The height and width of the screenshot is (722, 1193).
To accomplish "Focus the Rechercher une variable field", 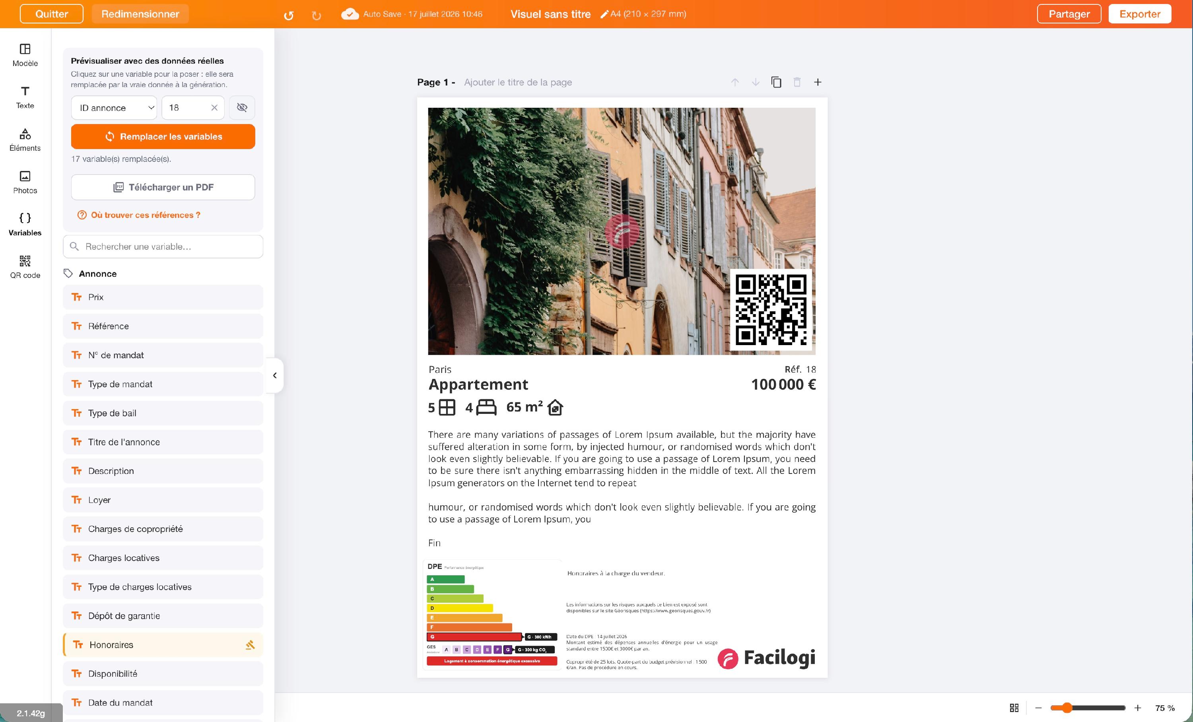I will coord(163,246).
